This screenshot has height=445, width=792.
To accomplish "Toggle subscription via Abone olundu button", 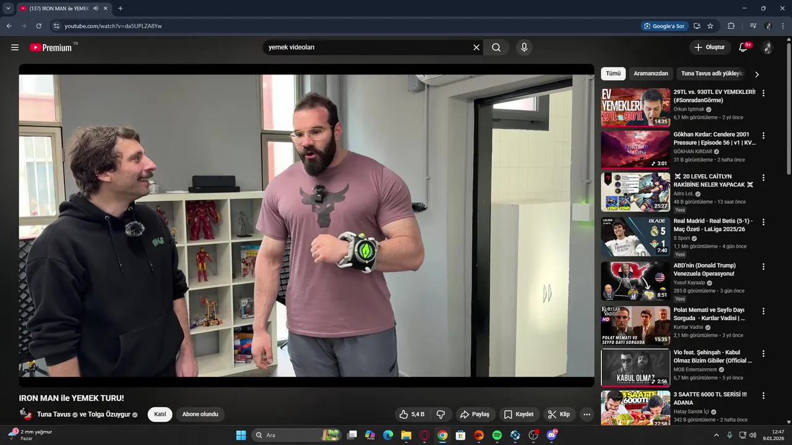I will pos(200,414).
